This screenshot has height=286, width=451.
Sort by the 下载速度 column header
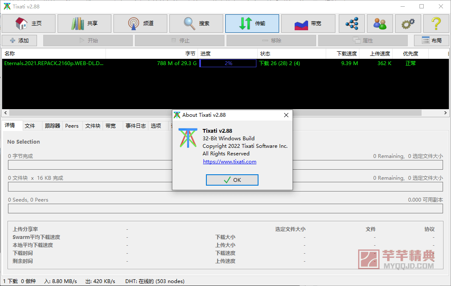(x=342, y=54)
